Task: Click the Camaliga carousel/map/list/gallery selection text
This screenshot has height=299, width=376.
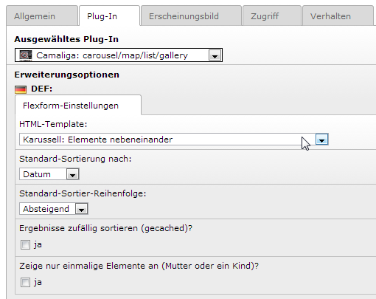Action: [112, 55]
